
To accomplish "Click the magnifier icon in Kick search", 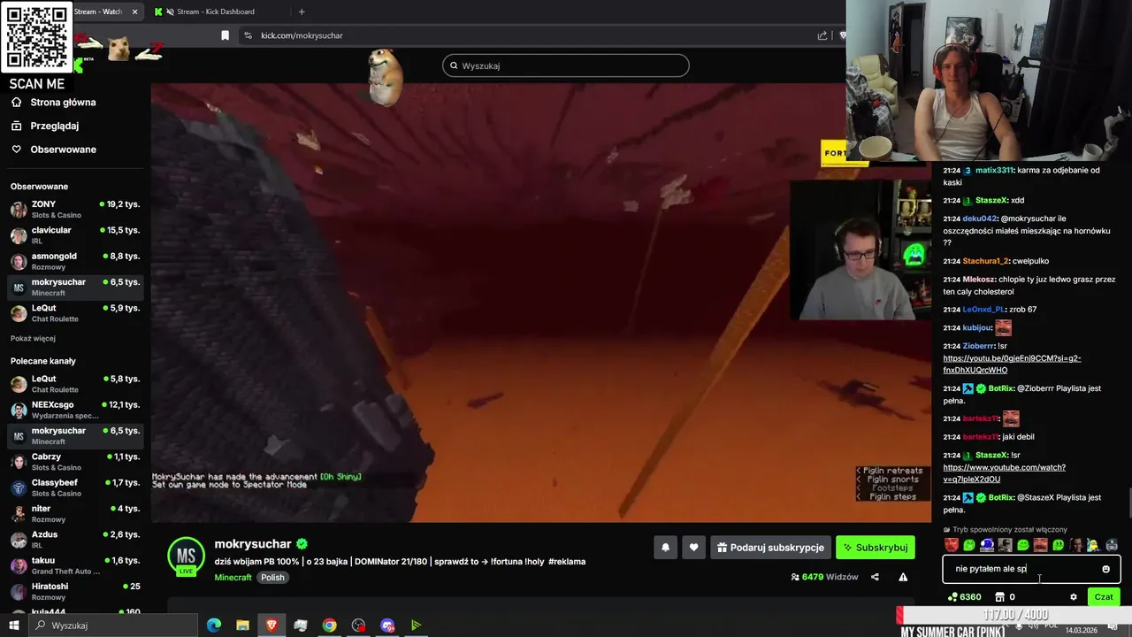I will [455, 65].
